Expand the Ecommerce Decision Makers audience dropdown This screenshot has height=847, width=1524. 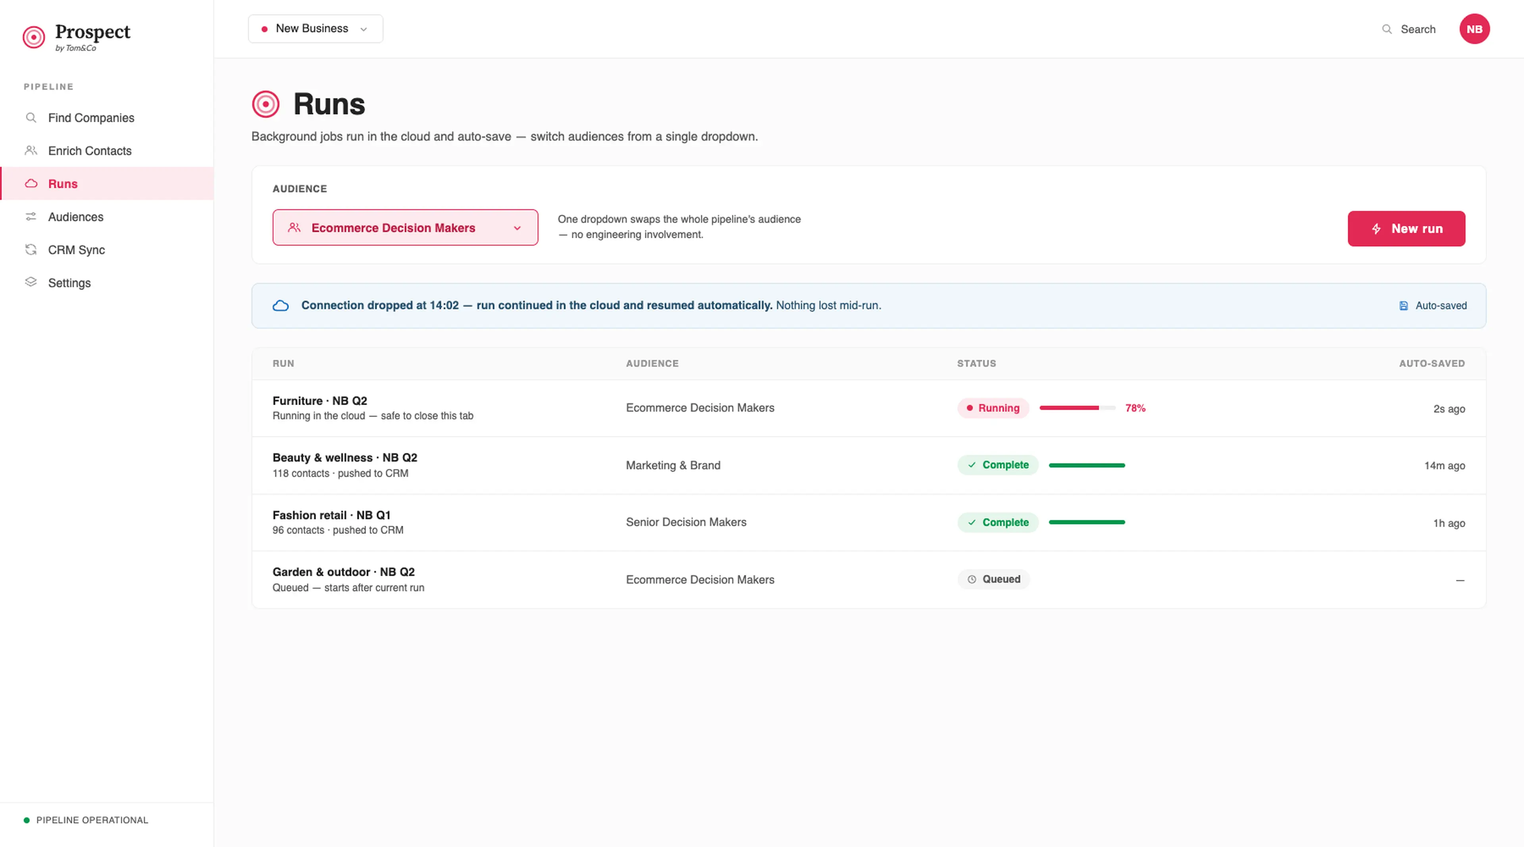click(405, 227)
